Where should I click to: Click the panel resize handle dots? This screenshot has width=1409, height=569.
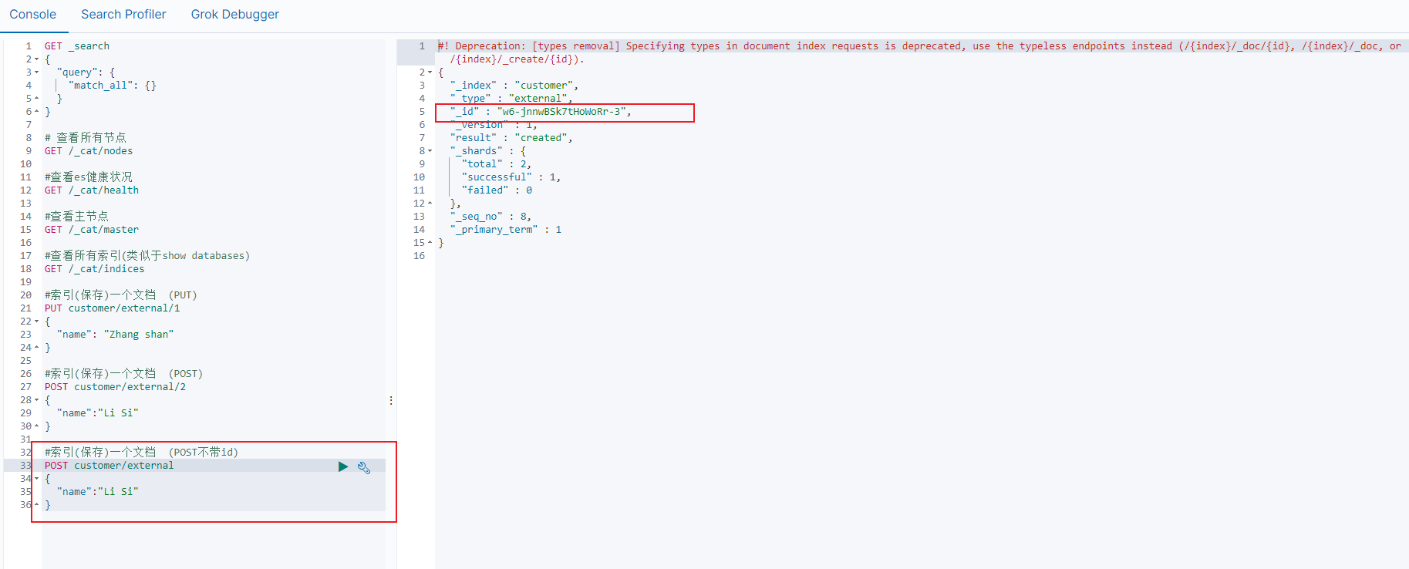click(x=391, y=401)
